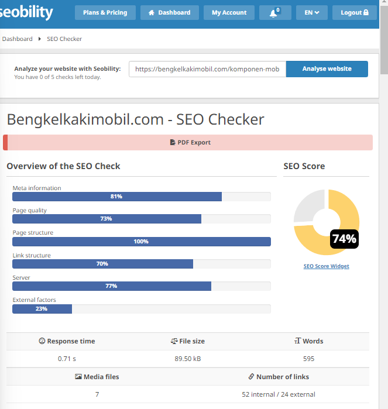
Task: Click the website URL input field
Action: 207,69
